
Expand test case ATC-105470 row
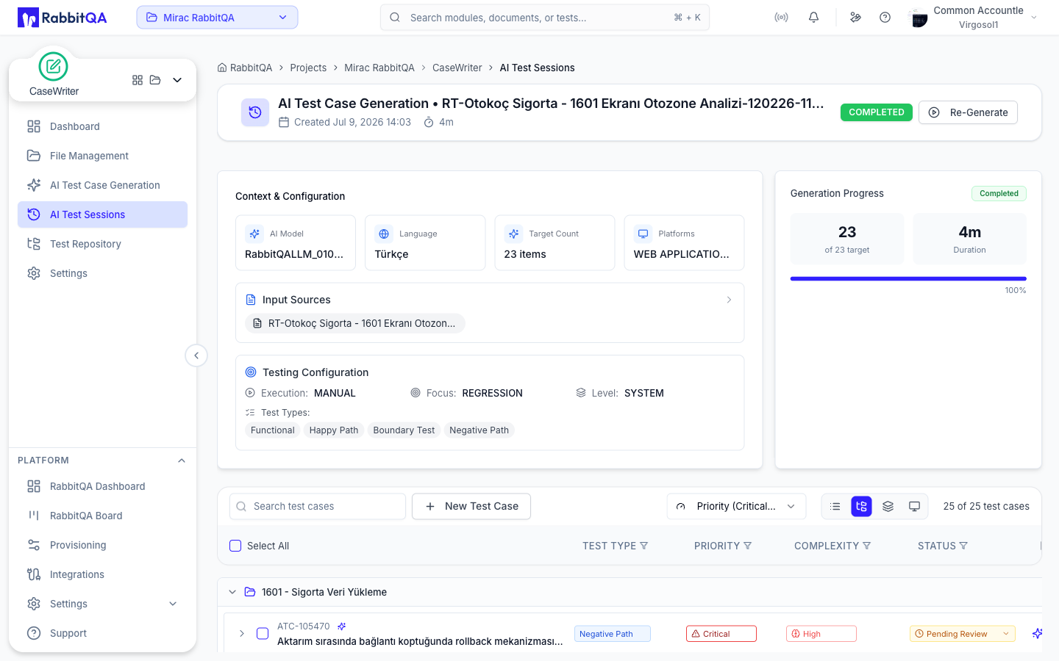(x=242, y=633)
